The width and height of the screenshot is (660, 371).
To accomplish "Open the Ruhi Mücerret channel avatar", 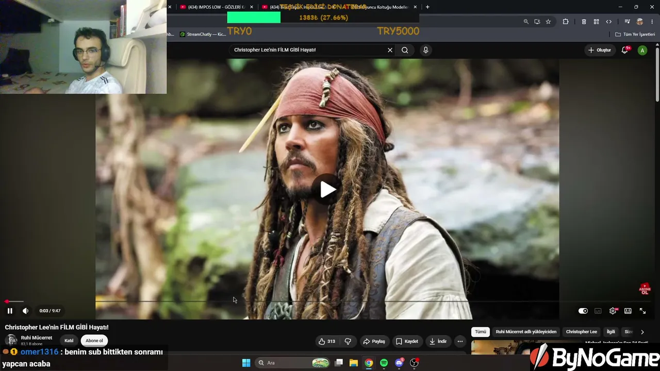I will (x=11, y=341).
